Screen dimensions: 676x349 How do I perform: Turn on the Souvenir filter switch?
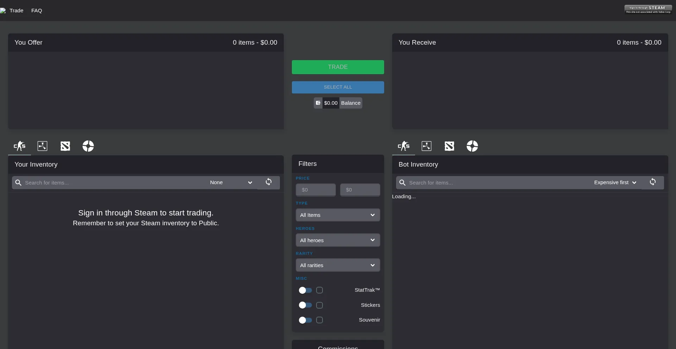tap(305, 320)
